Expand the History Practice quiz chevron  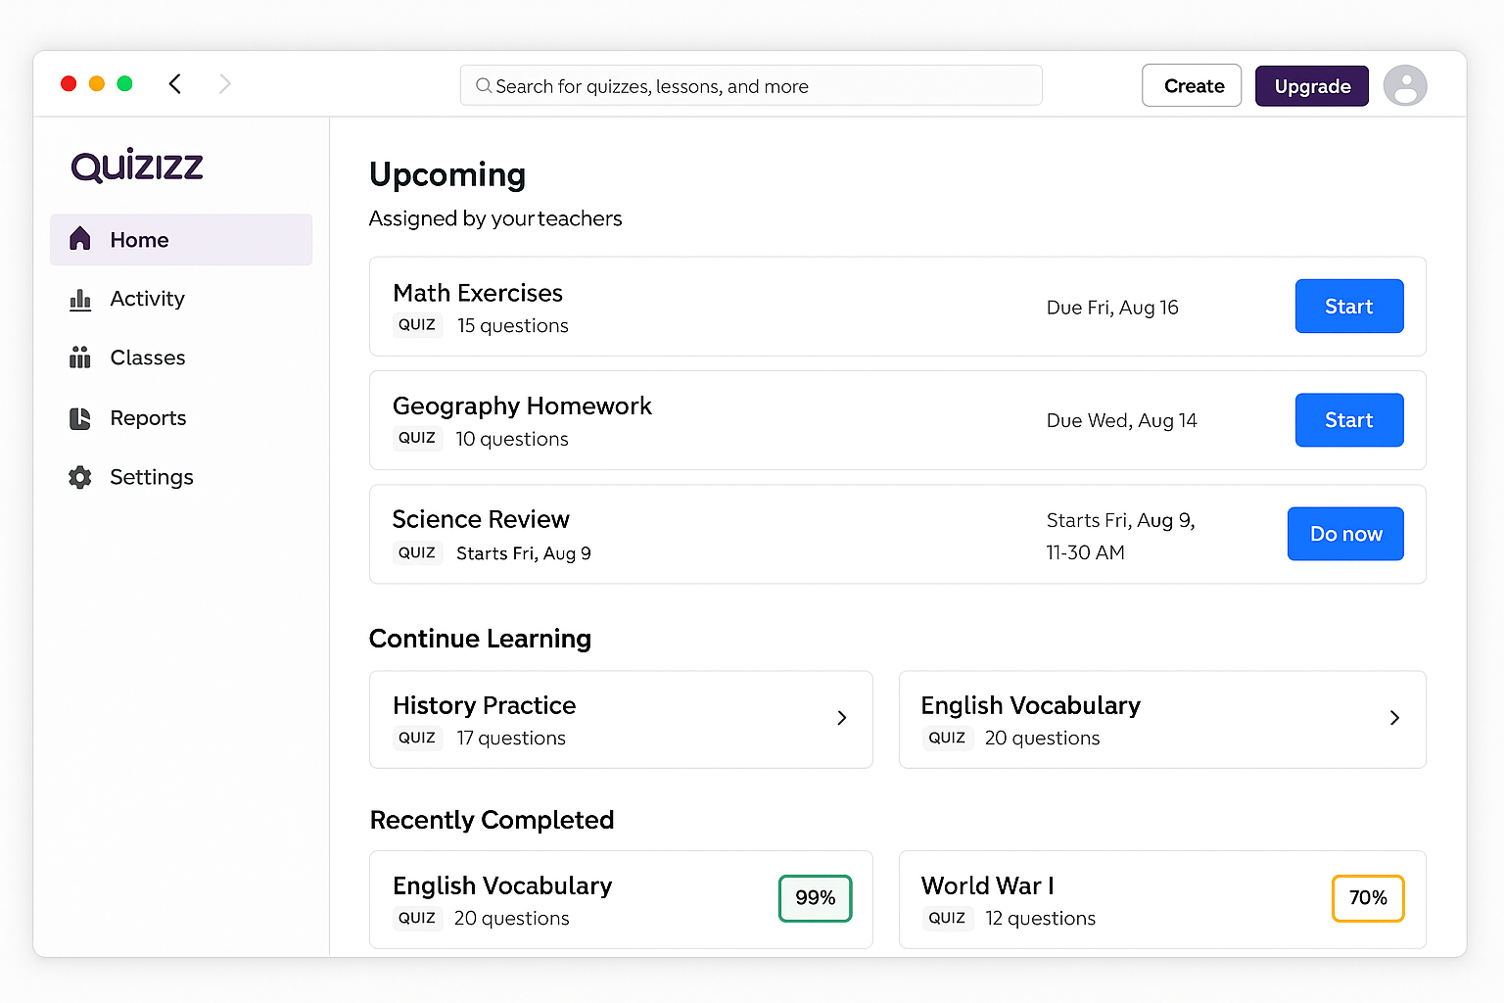click(842, 718)
